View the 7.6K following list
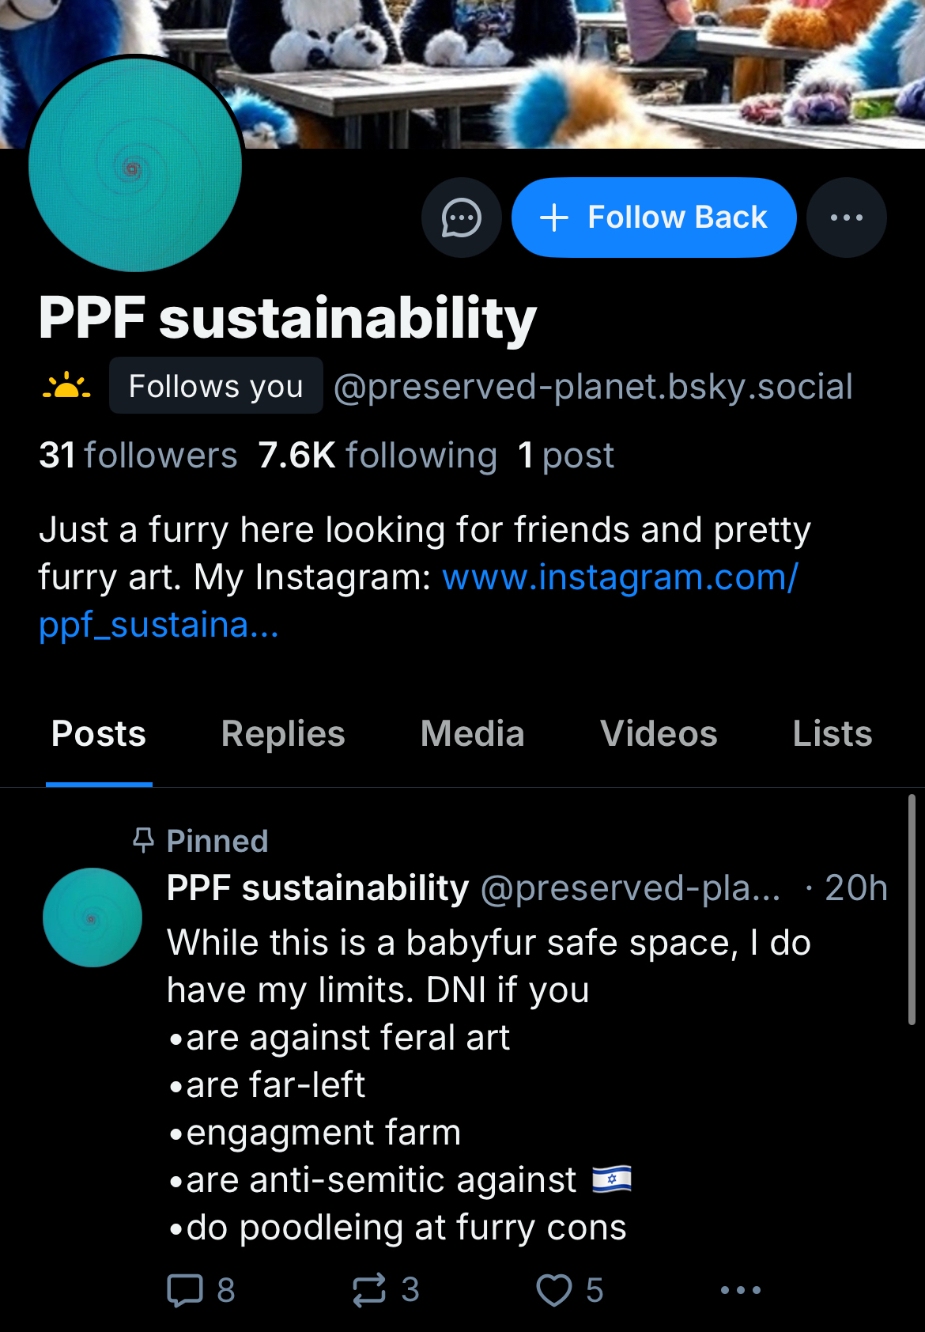925x1332 pixels. [x=377, y=456]
